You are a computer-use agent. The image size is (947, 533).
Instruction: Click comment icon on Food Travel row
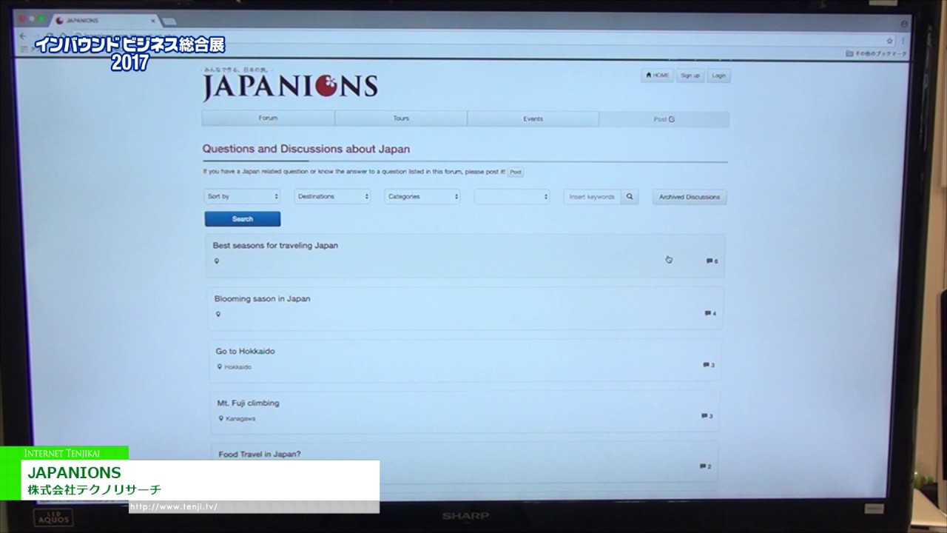tap(702, 466)
